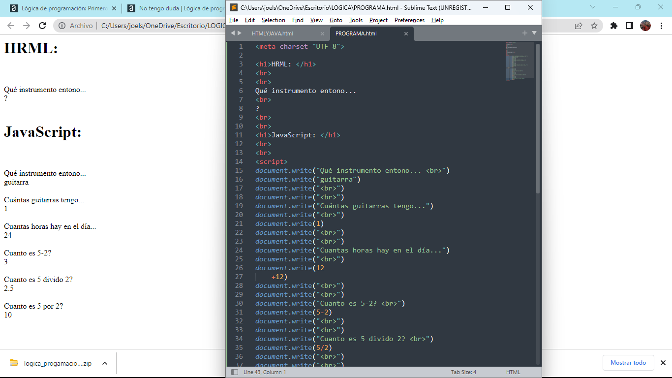Open the File menu in Sublime Text
The height and width of the screenshot is (378, 672).
click(x=234, y=20)
